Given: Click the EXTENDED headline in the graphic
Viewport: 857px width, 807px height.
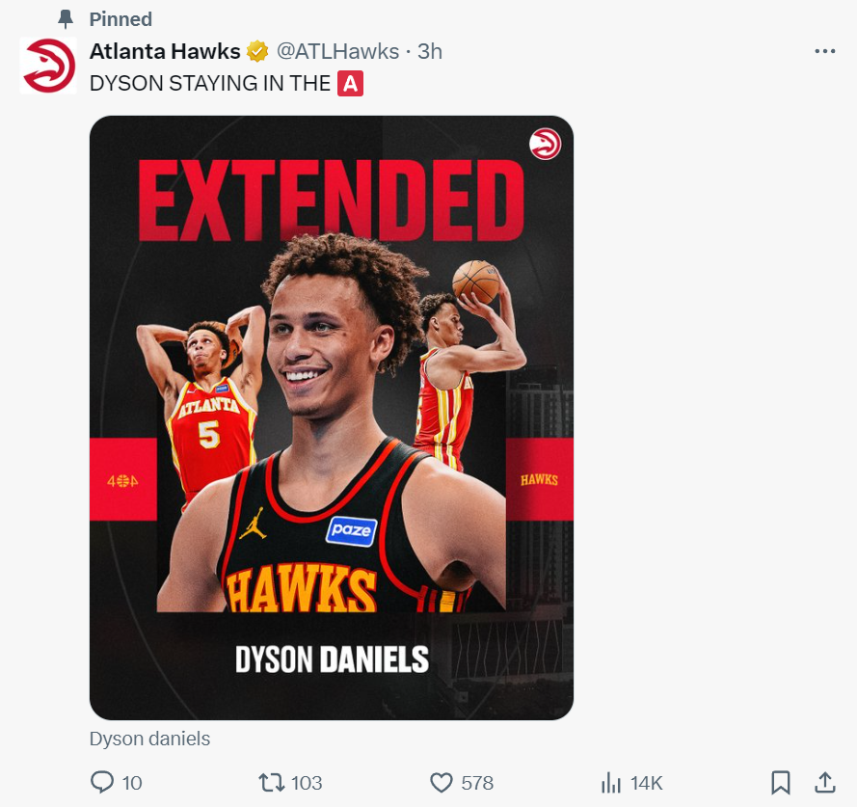Looking at the screenshot, I should (332, 202).
